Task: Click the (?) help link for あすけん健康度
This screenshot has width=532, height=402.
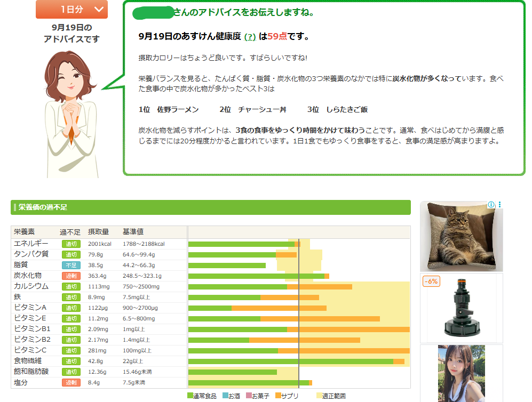Action: point(250,37)
